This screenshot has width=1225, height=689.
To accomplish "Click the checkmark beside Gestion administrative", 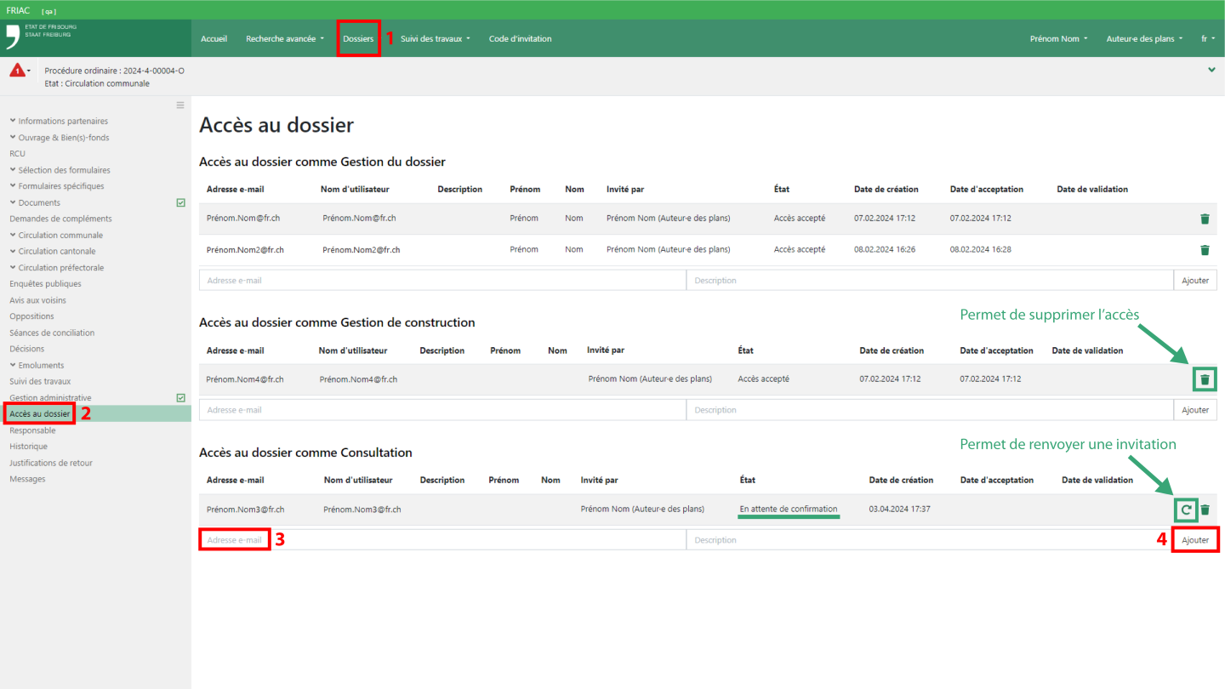I will pos(180,398).
